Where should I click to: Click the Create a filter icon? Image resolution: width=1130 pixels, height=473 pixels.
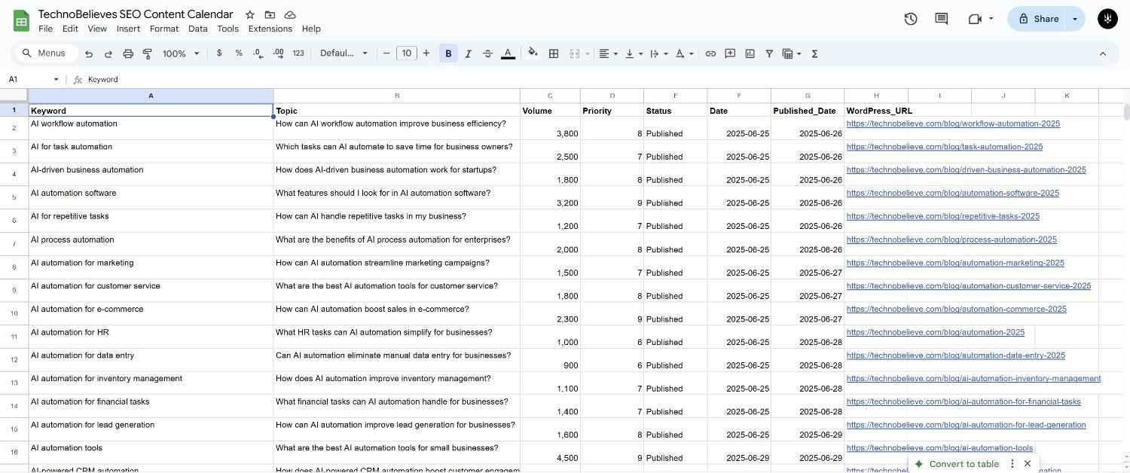(x=769, y=53)
